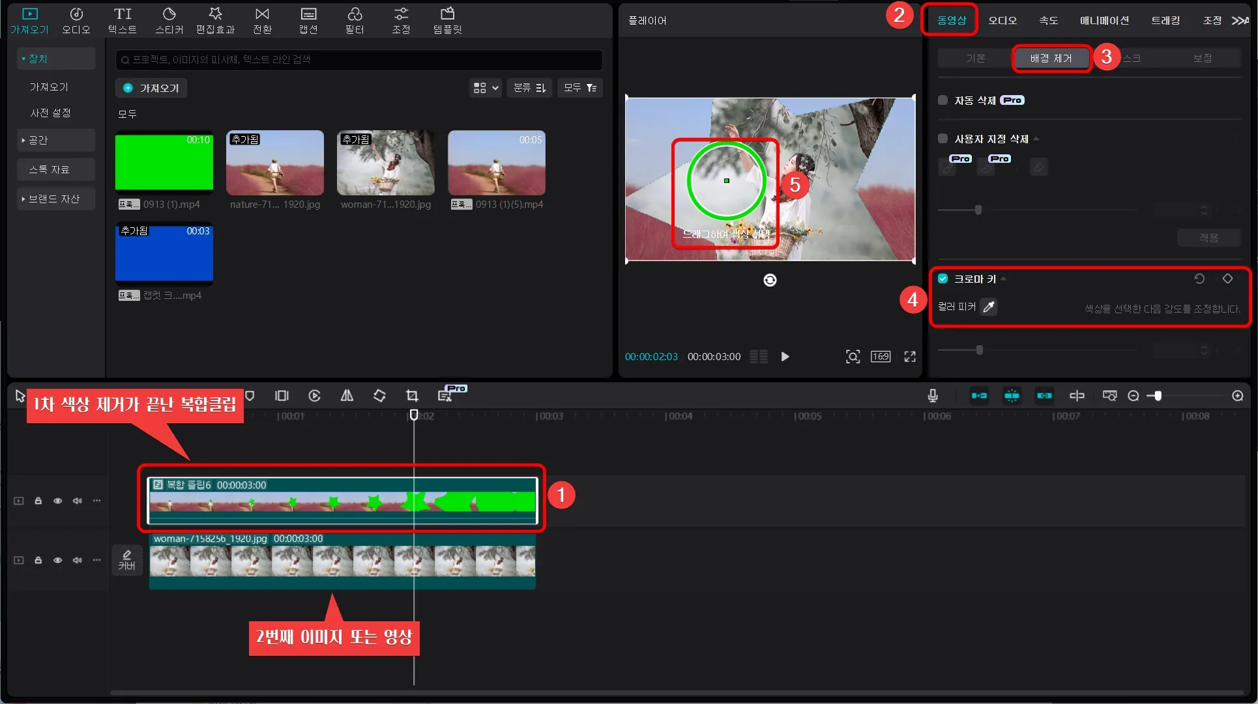Open the Stickers panel
Image resolution: width=1258 pixels, height=704 pixels.
pos(169,20)
